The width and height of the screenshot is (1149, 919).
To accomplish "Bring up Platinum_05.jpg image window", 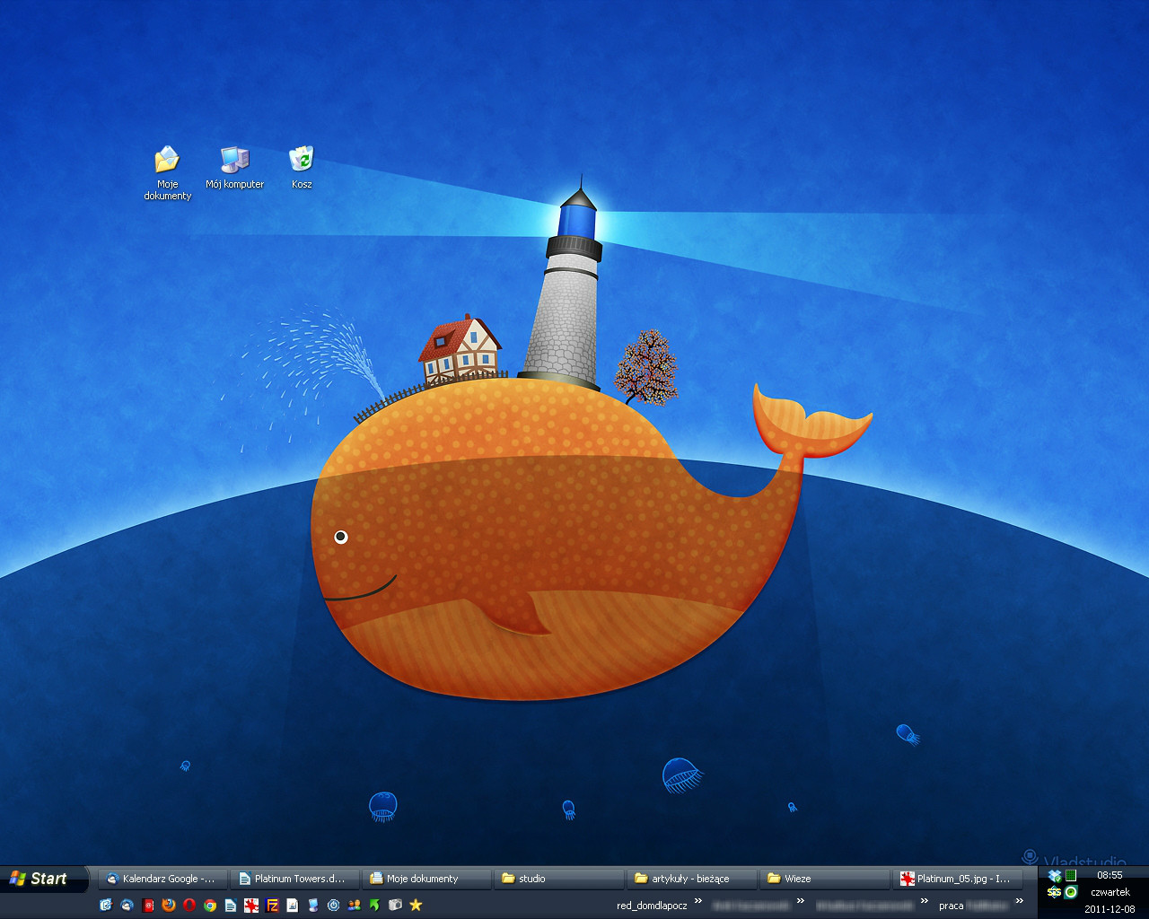I will pos(956,880).
